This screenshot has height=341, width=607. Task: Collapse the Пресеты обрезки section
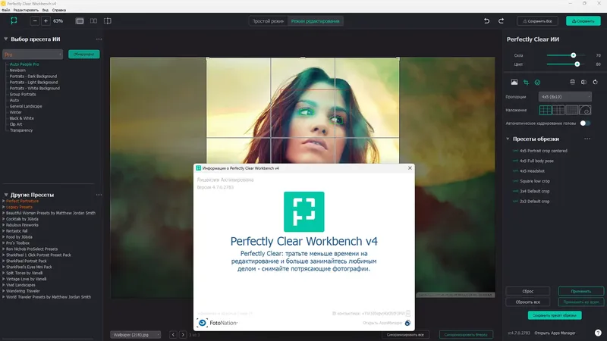click(x=508, y=139)
